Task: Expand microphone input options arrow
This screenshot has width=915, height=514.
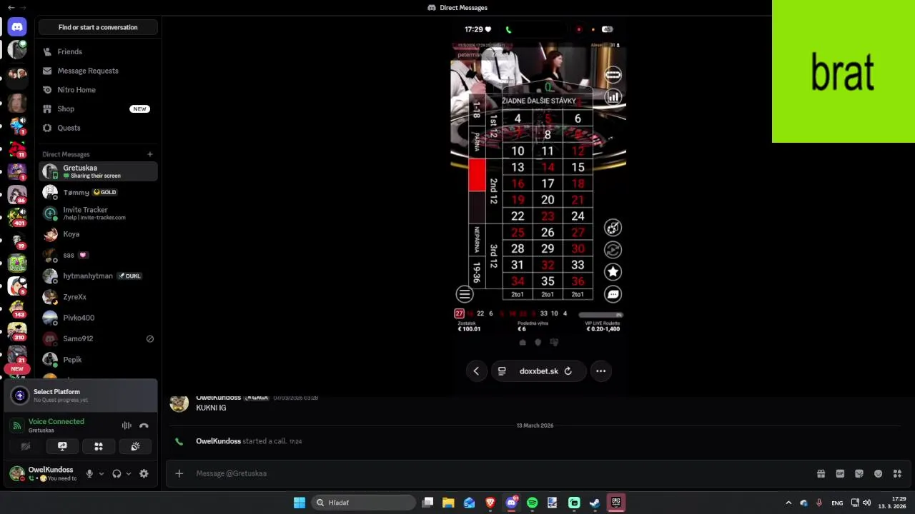Action: point(101,473)
